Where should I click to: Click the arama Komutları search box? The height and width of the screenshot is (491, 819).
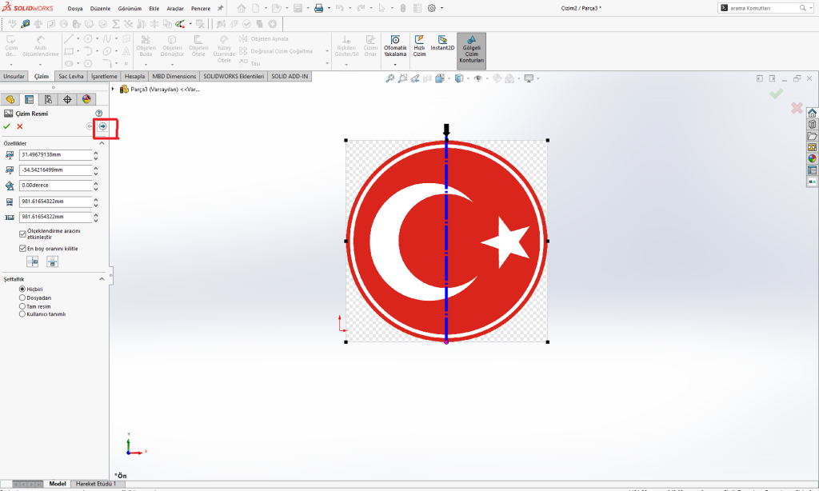(758, 8)
